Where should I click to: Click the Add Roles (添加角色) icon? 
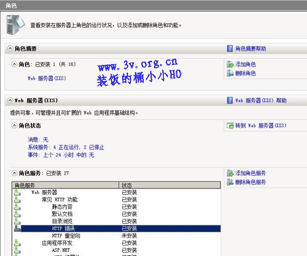pos(230,65)
